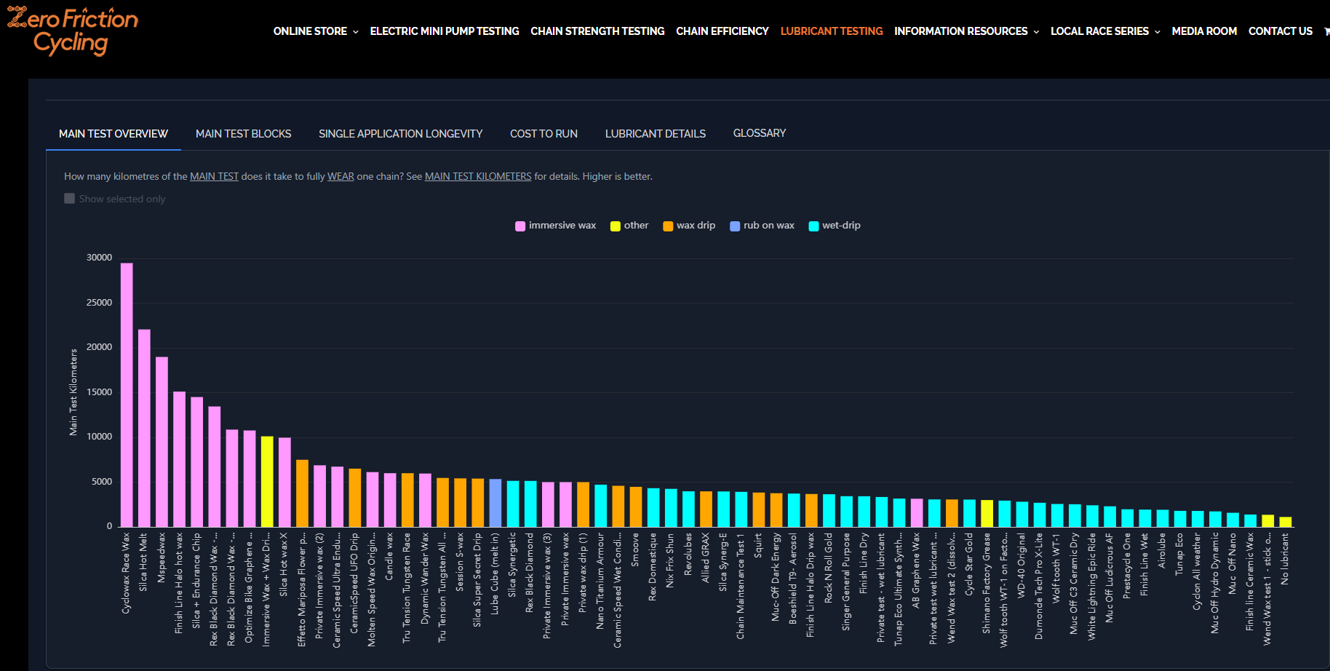1330x671 pixels.
Task: Follow the MAIN TEST link
Action: (x=215, y=176)
